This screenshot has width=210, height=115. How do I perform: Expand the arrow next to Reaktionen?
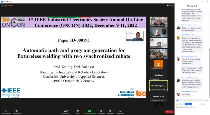(113, 111)
